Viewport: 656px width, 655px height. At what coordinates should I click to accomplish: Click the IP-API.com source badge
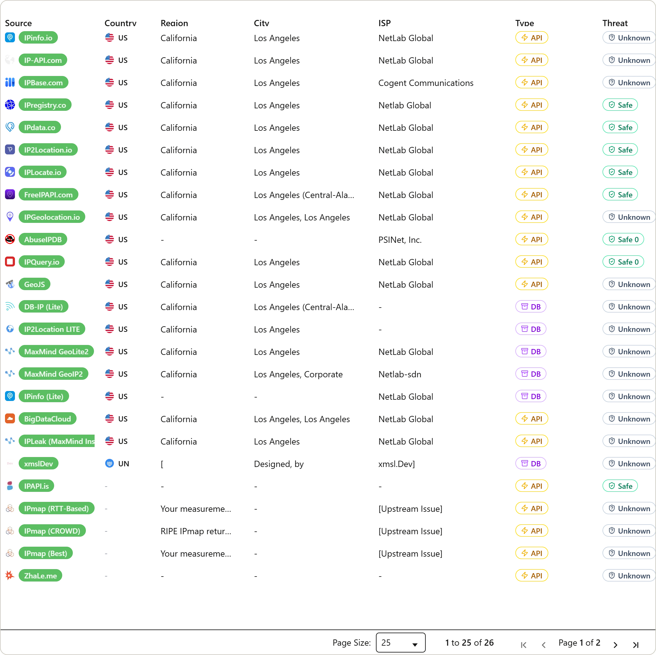tap(43, 60)
